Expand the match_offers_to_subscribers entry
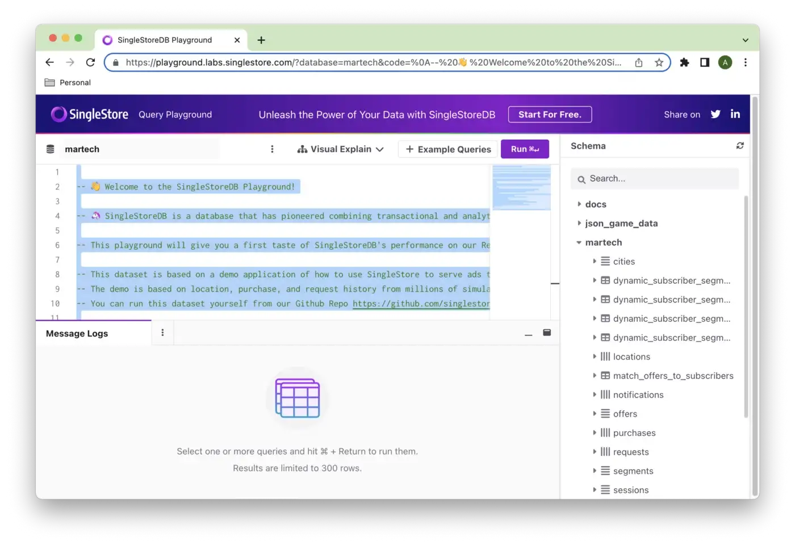Viewport: 795px width, 546px height. point(595,375)
